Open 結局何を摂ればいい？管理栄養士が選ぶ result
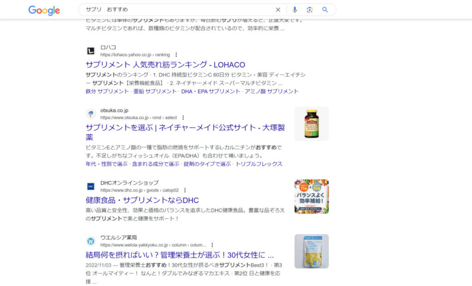This screenshot has height=286, width=472. [x=180, y=255]
